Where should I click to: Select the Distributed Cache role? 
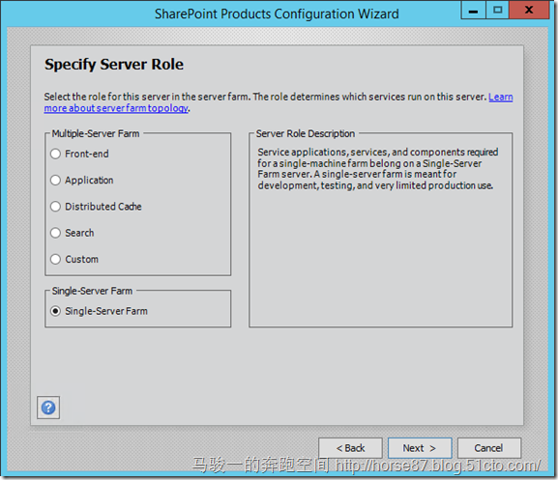click(55, 207)
